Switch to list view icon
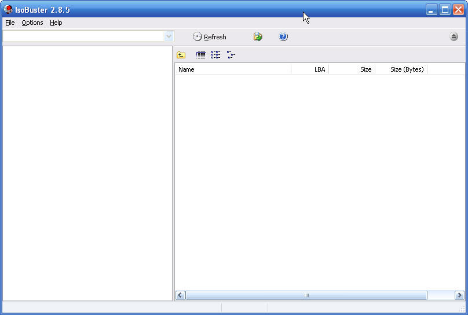The height and width of the screenshot is (315, 468). click(216, 55)
